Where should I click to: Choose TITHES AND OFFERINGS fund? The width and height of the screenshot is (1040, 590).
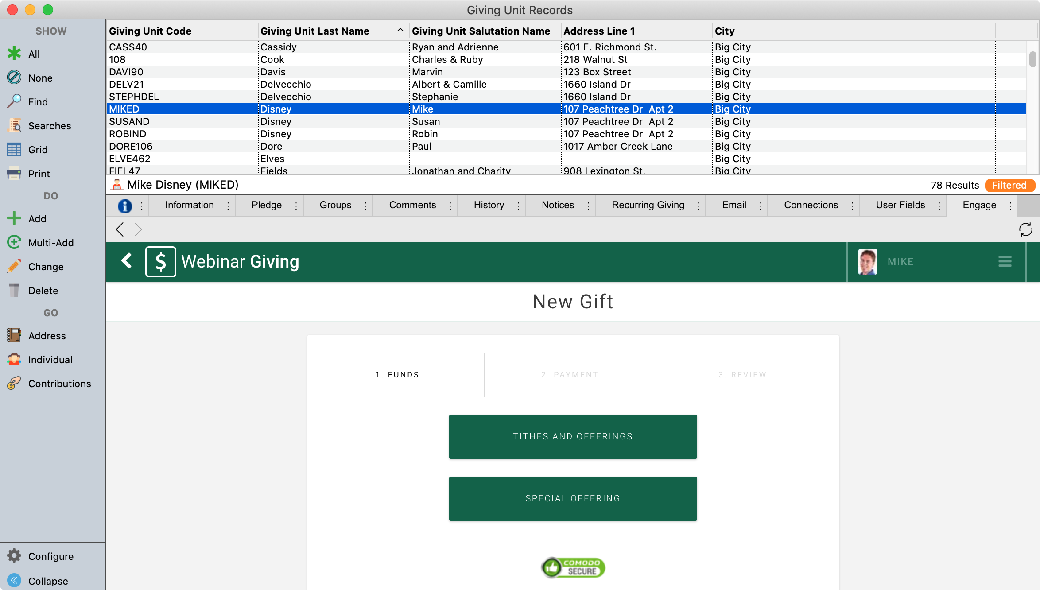[x=573, y=436]
